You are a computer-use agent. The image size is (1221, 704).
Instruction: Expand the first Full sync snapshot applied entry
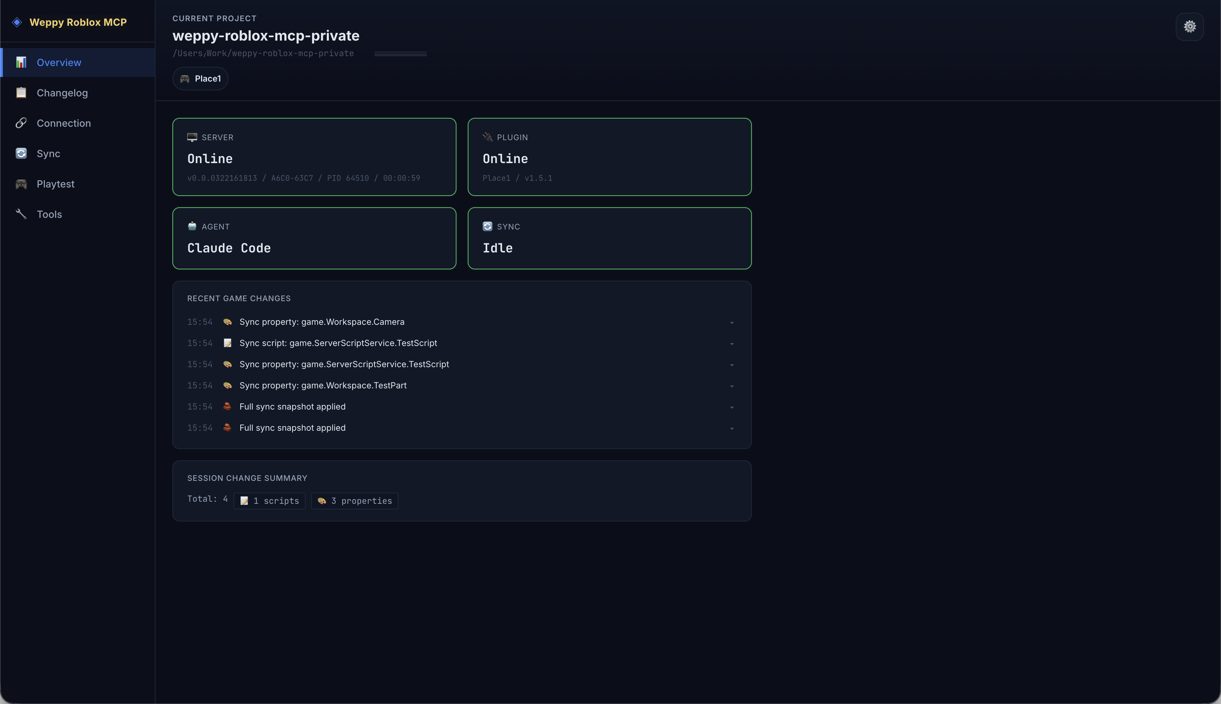click(731, 407)
